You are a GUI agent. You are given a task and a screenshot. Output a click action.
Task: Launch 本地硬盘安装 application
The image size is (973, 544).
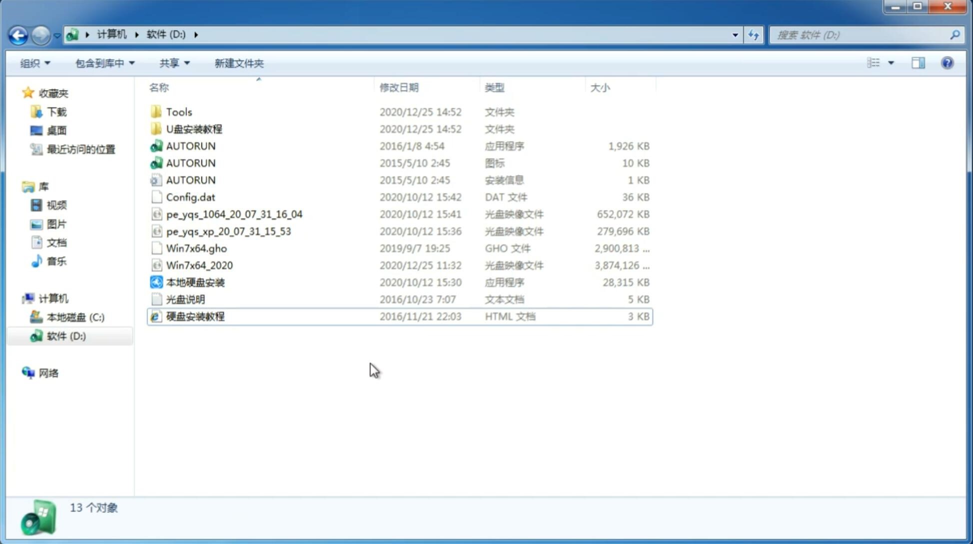point(195,282)
